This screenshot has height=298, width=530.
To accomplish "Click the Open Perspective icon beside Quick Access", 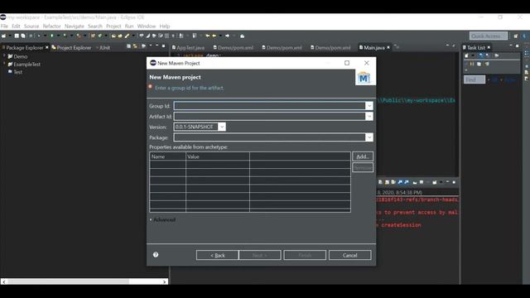I will click(515, 36).
